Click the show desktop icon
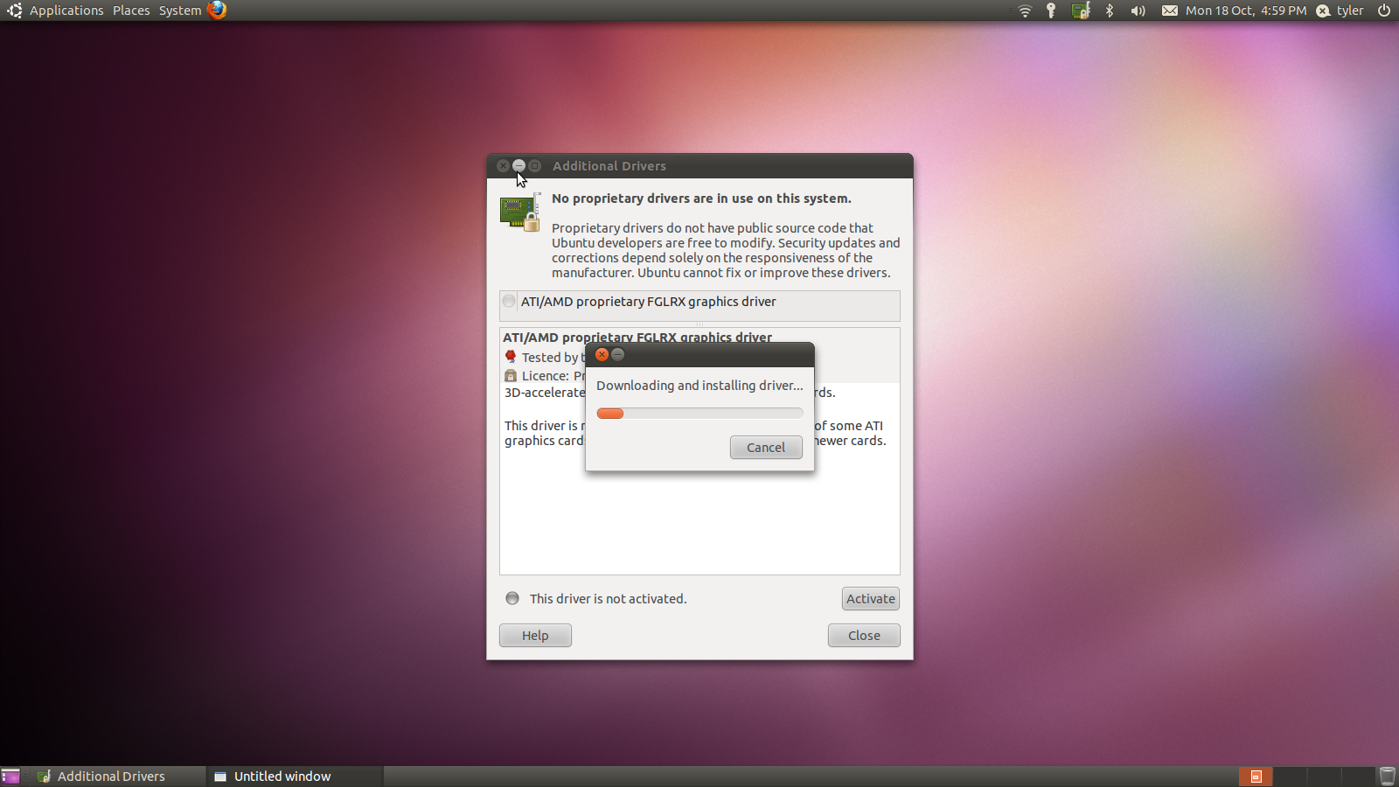The width and height of the screenshot is (1399, 787). (x=10, y=777)
